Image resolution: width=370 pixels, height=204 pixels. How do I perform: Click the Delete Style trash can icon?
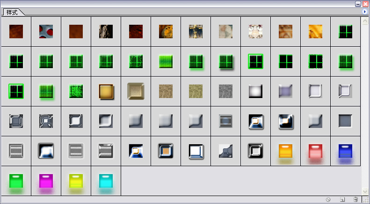click(356, 199)
